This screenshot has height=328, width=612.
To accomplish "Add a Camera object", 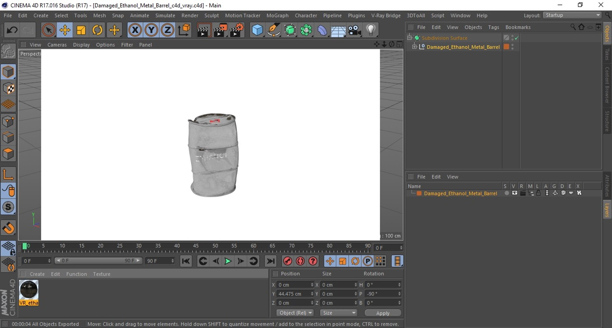I will [x=354, y=30].
